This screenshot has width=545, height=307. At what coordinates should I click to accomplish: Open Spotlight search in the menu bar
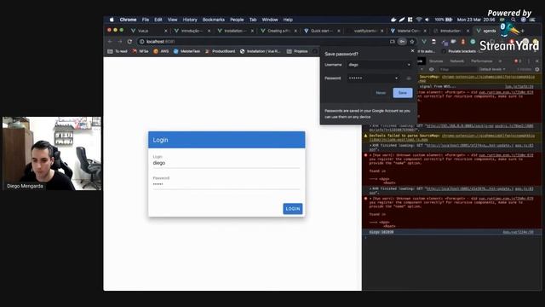[513, 20]
